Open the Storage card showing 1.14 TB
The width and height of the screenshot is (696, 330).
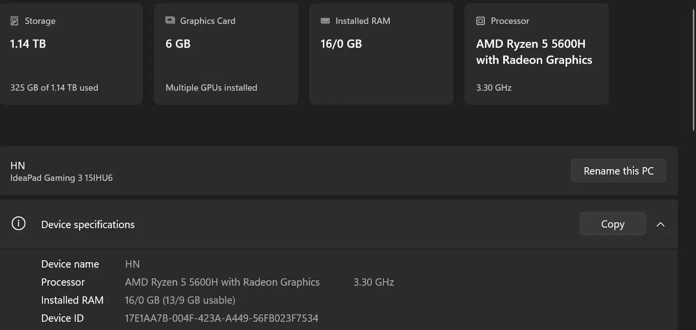71,54
